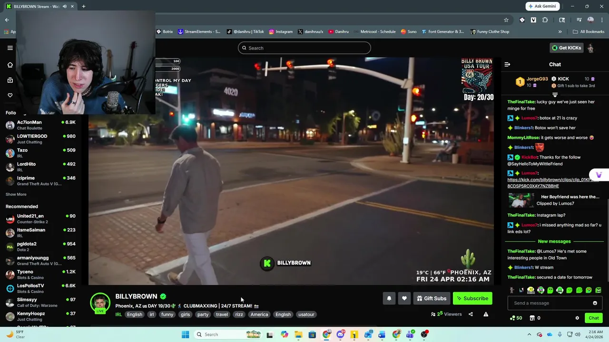Open KennyHoopz recommended channel
The height and width of the screenshot is (342, 609).
40,316
